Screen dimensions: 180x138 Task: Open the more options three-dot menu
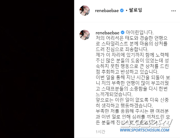[174, 11]
